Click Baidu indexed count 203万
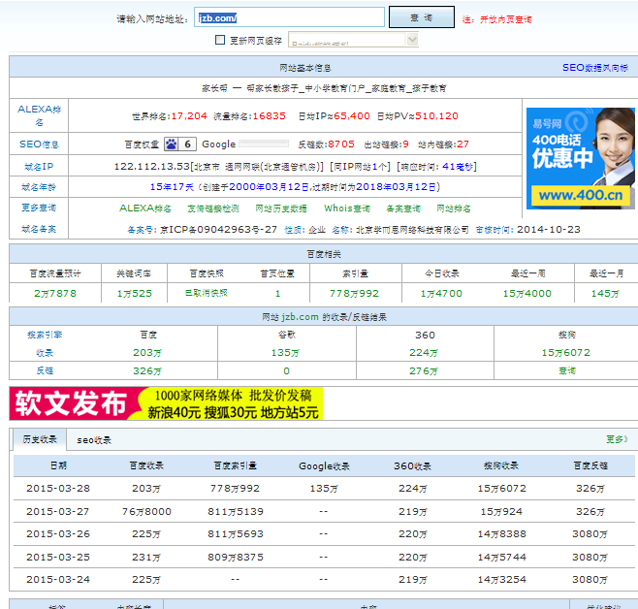Viewport: 638px width, 609px height. coord(147,353)
